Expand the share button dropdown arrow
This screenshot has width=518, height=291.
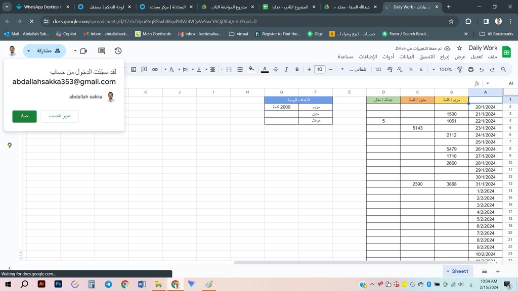pyautogui.click(x=28, y=51)
